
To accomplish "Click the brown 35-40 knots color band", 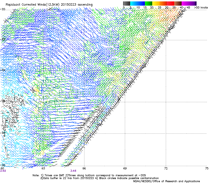I will tap(178, 3).
